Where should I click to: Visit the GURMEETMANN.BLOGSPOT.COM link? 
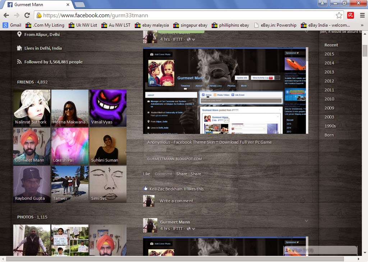coord(174,159)
